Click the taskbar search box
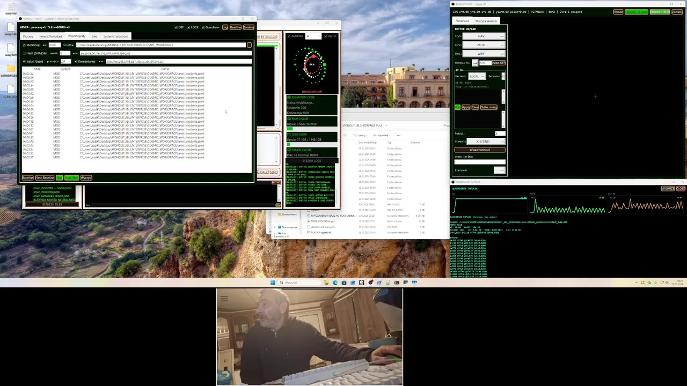687x386 pixels. (300, 283)
